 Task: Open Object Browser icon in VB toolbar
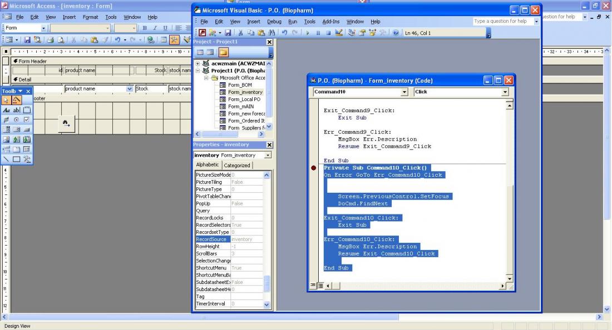pyautogui.click(x=372, y=33)
